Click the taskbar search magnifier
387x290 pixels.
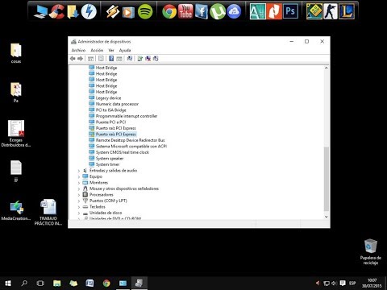pyautogui.click(x=24, y=283)
